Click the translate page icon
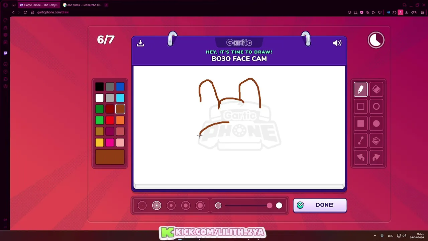Viewport: 428px width, 241px height. tap(367, 12)
